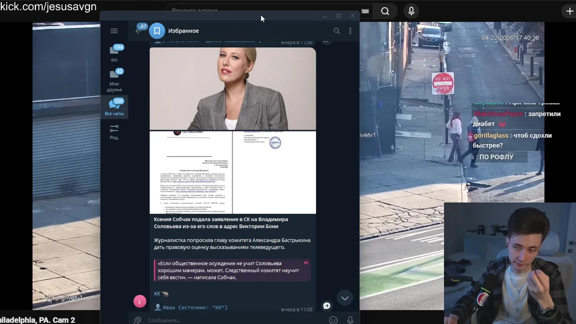Open chat options three-dot menu
The height and width of the screenshot is (324, 576).
tap(350, 31)
